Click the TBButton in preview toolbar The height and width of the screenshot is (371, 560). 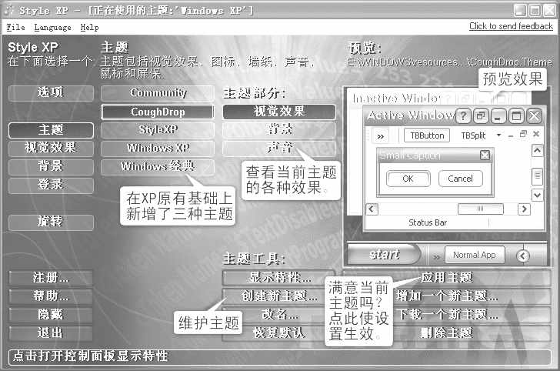(427, 135)
